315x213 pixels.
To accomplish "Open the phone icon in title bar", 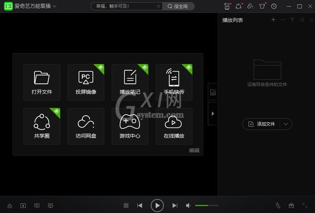I will click(x=227, y=7).
